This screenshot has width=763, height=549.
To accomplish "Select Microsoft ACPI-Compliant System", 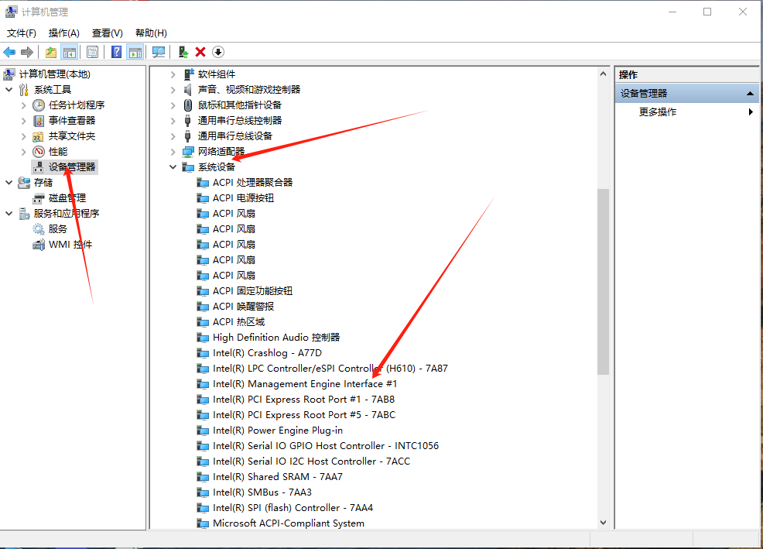I will (288, 523).
